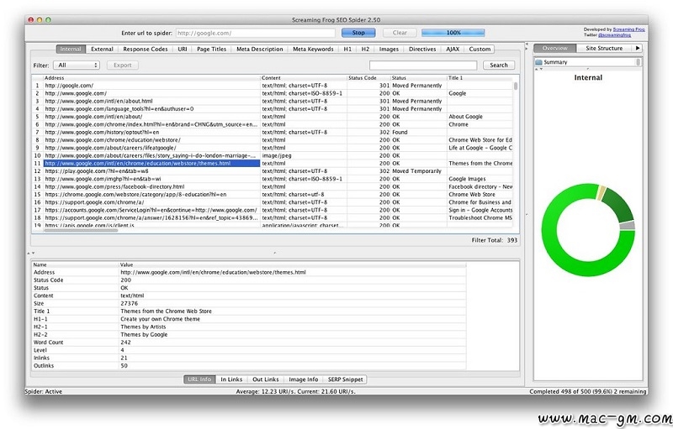
Task: Sort by the Status column header
Action: click(x=419, y=78)
